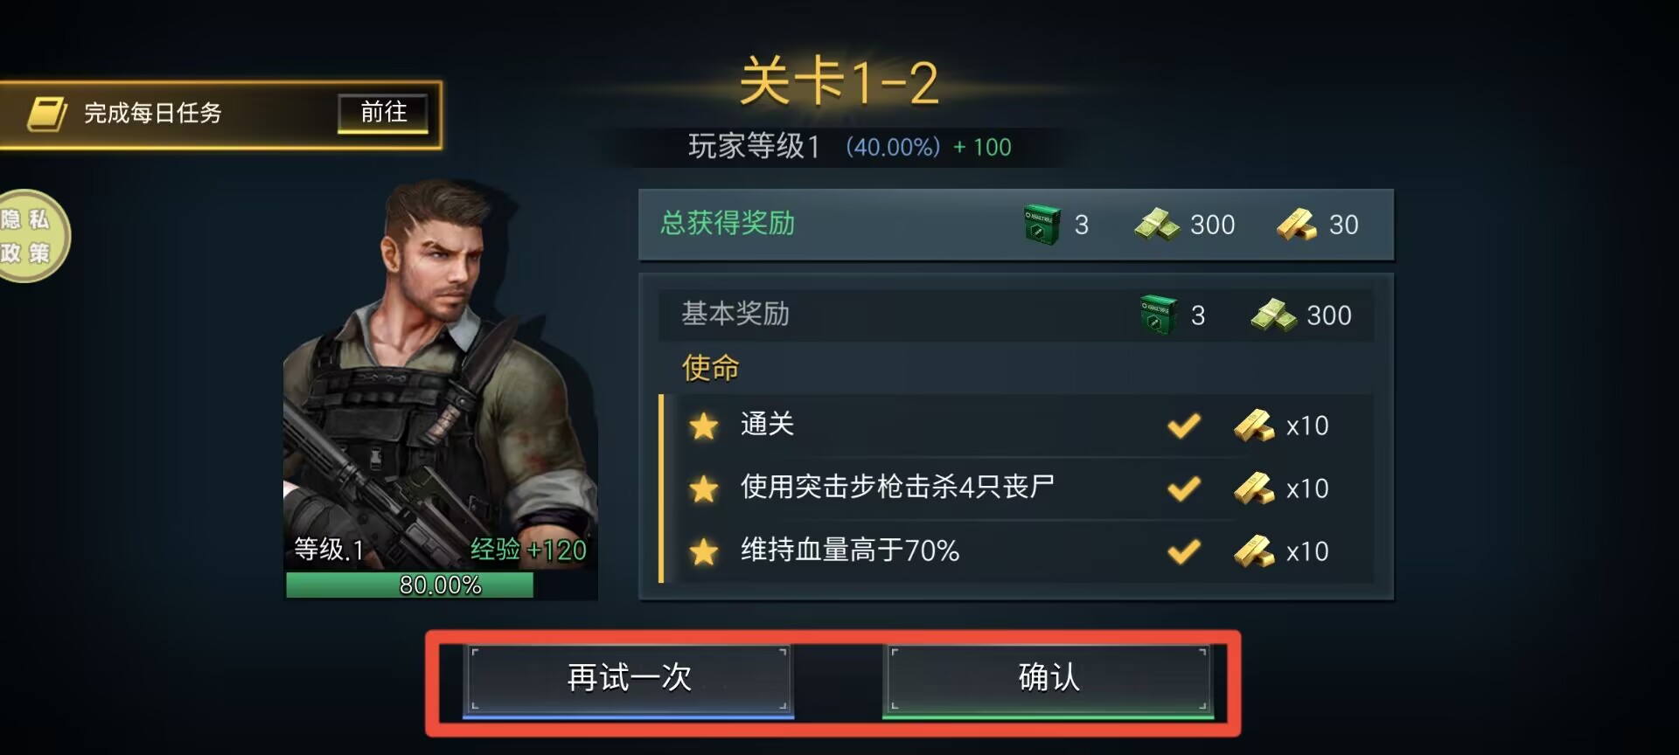The image size is (1679, 755).
Task: Click the gold bars icon in 总获得奖励
Action: 1297,225
